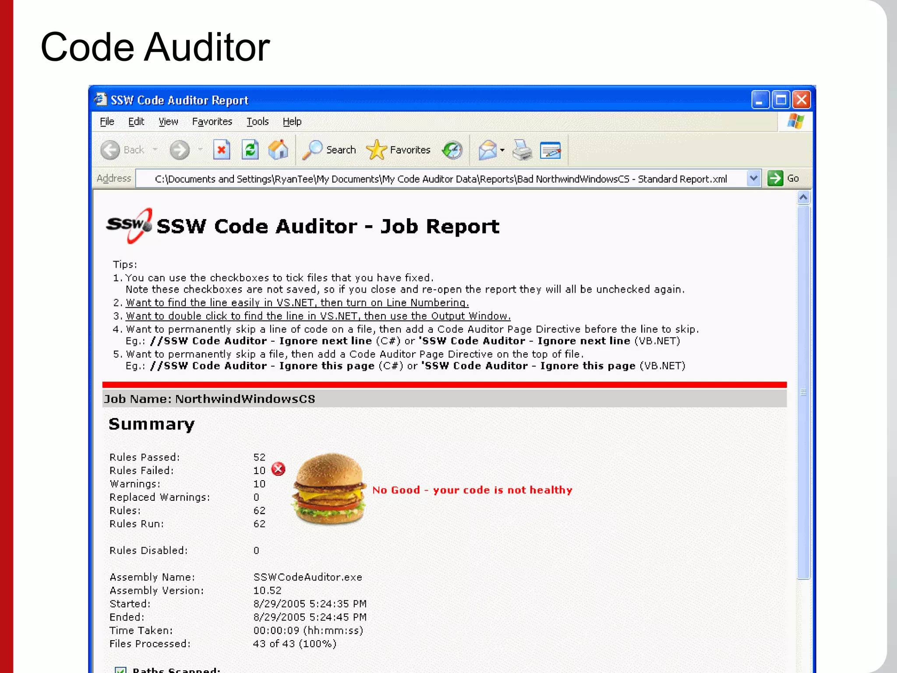Open the Help menu
897x673 pixels.
tap(292, 121)
